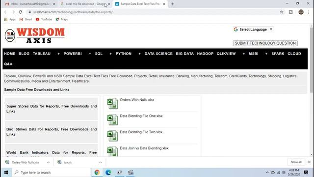Expand the QlikView menu plus sign
This screenshot has width=314, height=177.
pyautogui.click(x=244, y=54)
